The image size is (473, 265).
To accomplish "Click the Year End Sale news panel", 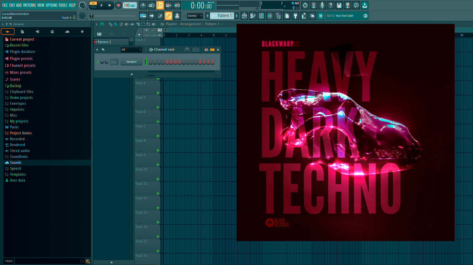I will 347,16.
